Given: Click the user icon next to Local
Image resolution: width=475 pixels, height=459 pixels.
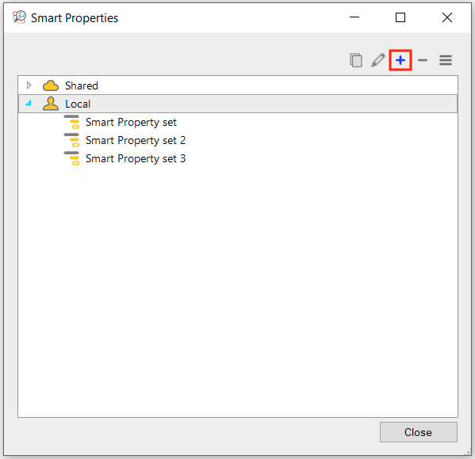Looking at the screenshot, I should (x=51, y=104).
